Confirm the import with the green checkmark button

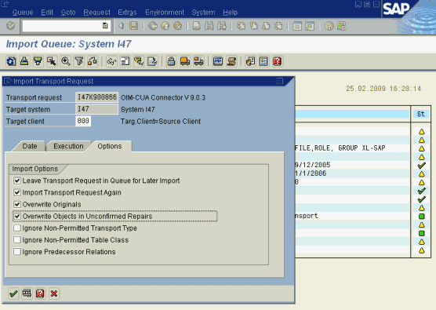click(13, 294)
